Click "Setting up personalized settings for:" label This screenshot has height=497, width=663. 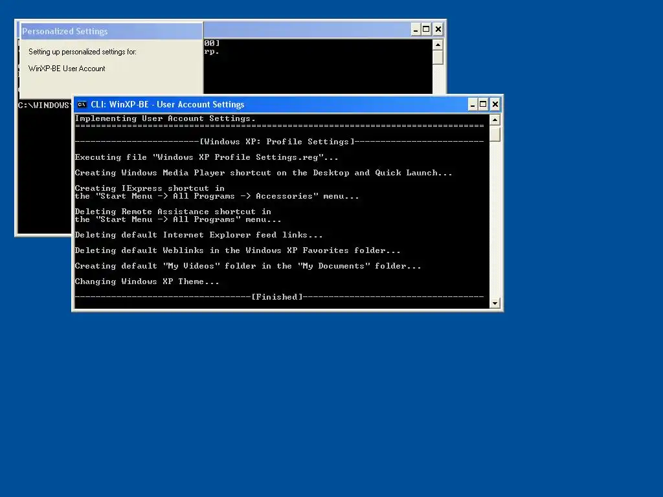82,52
